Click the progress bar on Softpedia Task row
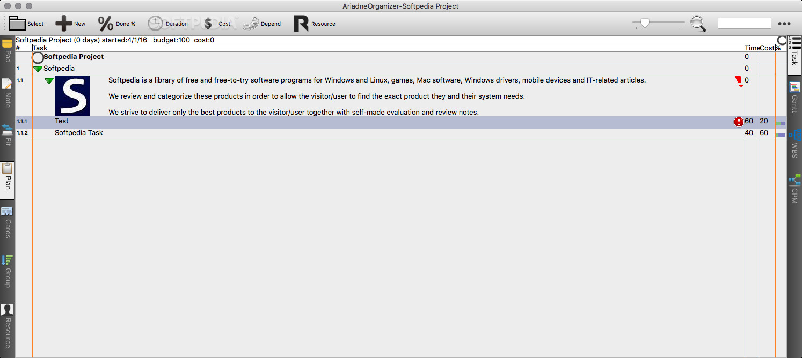The width and height of the screenshot is (802, 358). point(781,135)
